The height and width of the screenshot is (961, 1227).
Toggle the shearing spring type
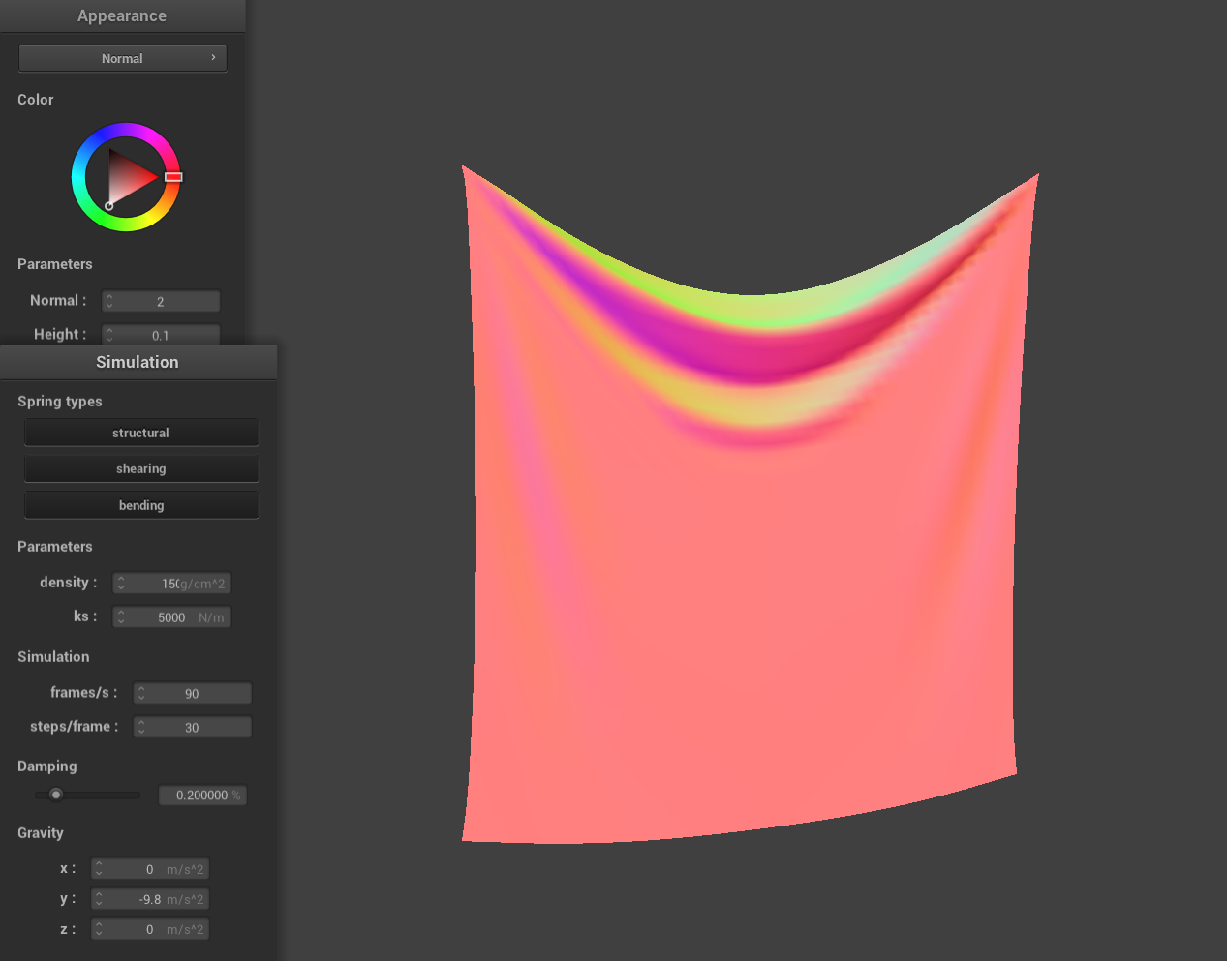coord(141,468)
